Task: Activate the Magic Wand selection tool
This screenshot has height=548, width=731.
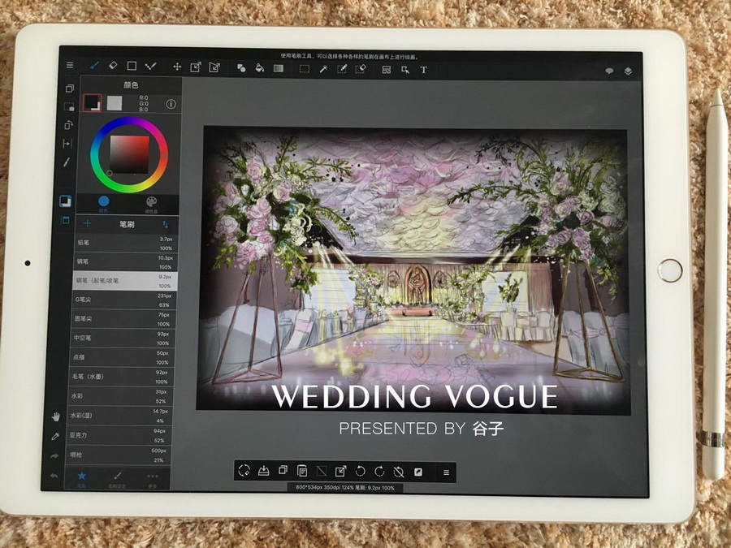Action: pos(322,69)
